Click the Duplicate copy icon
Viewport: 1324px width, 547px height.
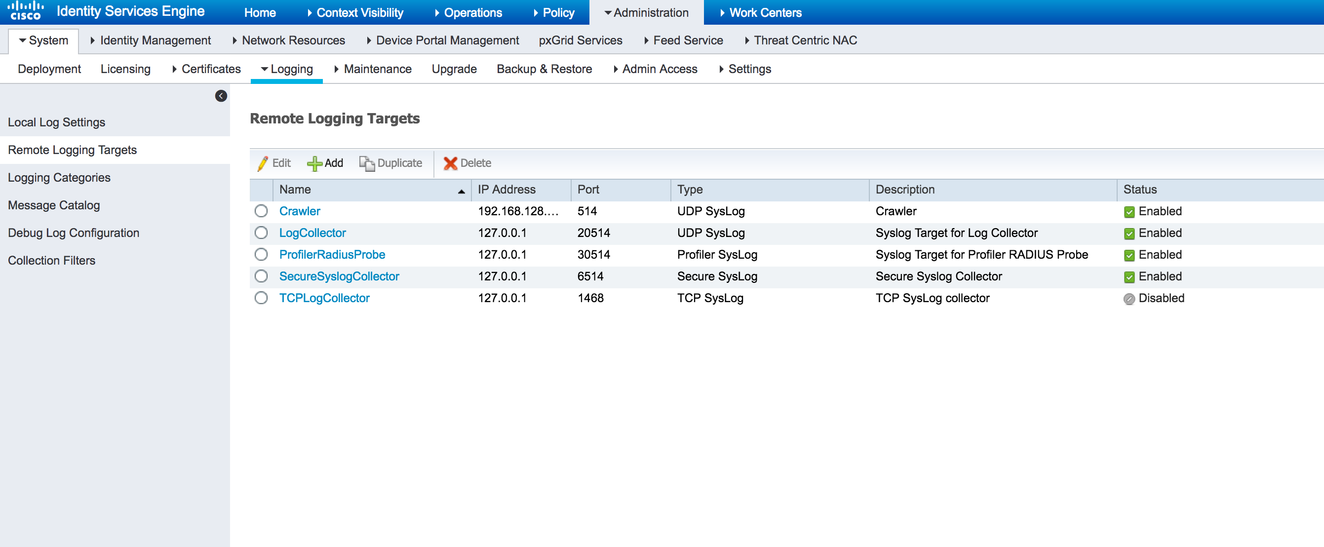[366, 163]
